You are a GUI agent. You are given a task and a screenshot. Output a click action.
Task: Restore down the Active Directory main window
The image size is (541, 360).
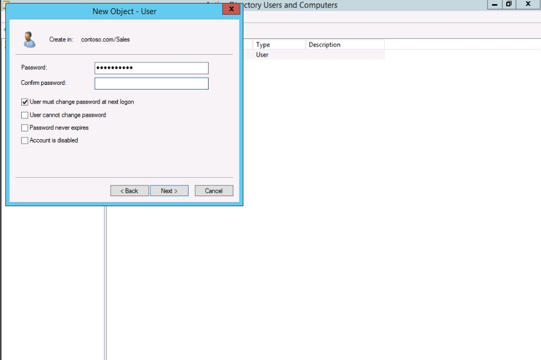(509, 5)
